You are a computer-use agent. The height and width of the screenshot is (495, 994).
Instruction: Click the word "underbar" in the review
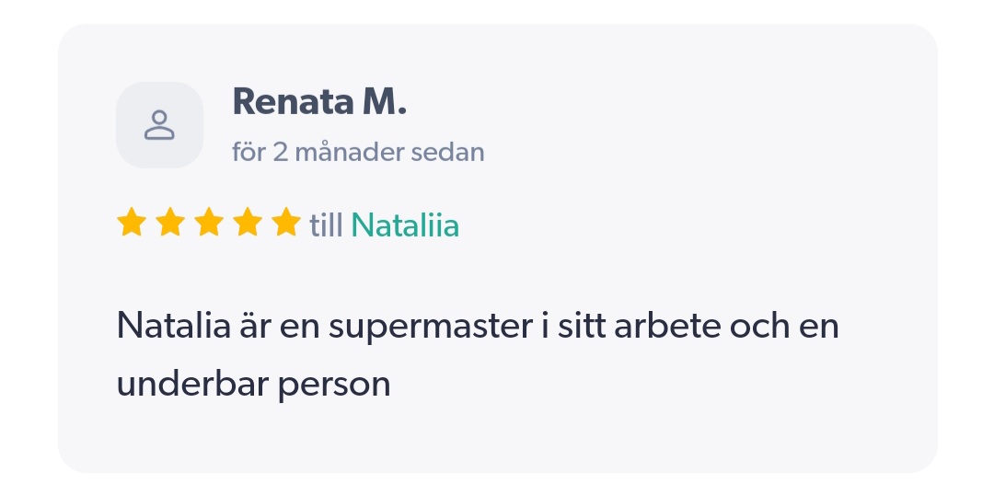coord(175,383)
